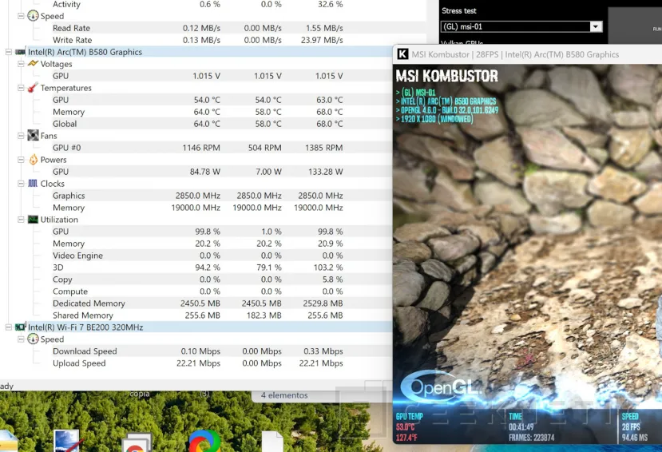Click the Intel Arc B580 graphics card icon
Screen dimensions: 662x452
[x=20, y=52]
